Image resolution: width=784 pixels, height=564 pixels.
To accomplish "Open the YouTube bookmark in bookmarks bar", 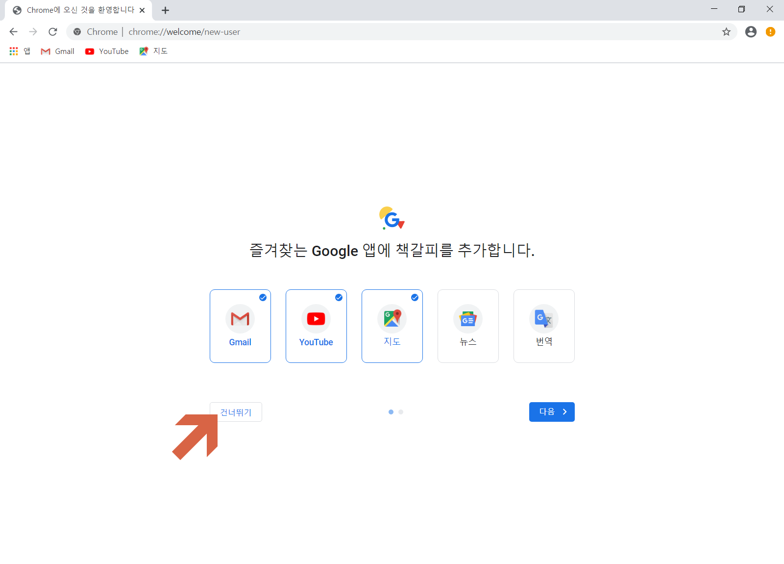I will 107,51.
